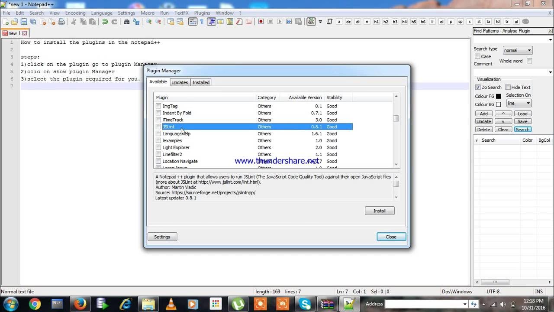Open Google Chrome from the taskbar
554x312 pixels.
pyautogui.click(x=35, y=304)
